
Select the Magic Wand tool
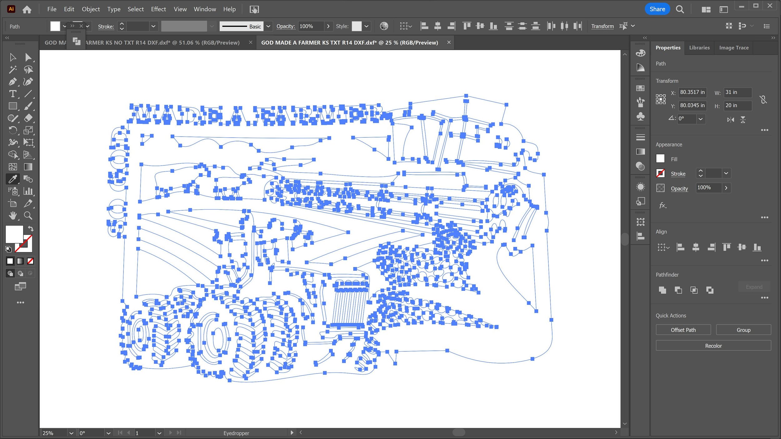[x=13, y=70]
